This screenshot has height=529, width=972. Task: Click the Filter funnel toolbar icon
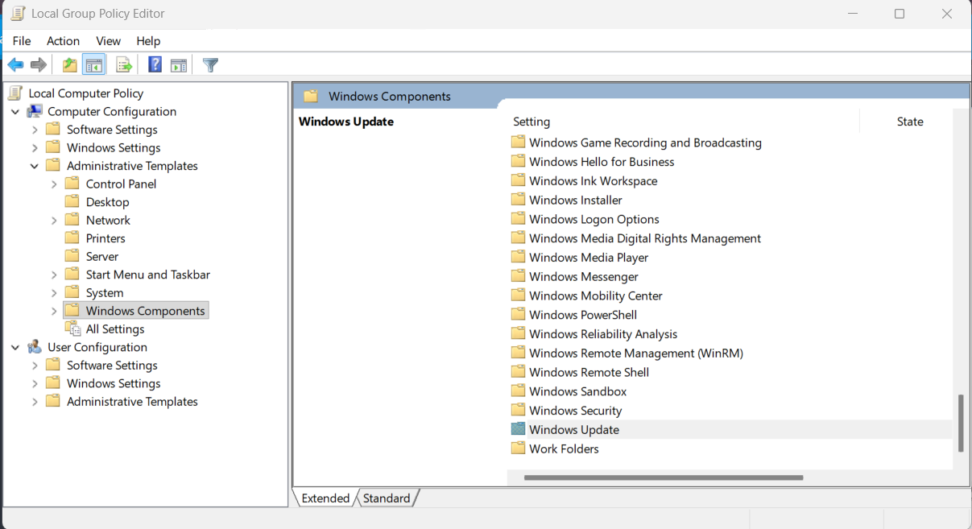[210, 65]
